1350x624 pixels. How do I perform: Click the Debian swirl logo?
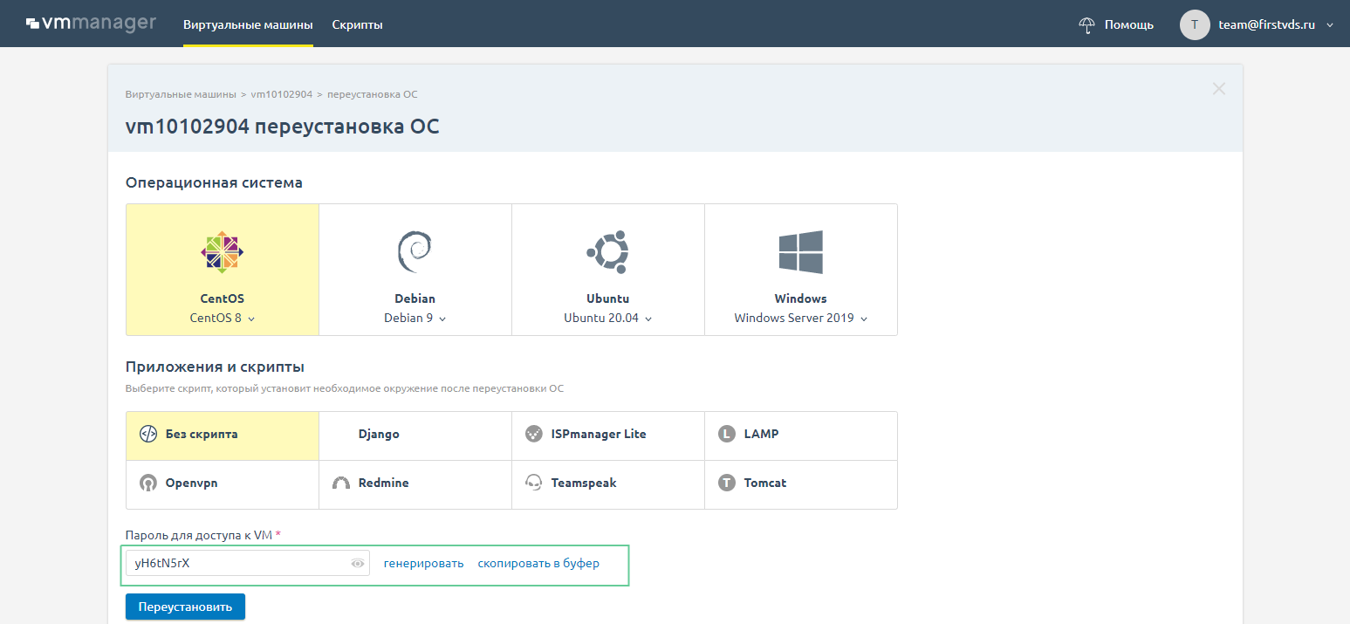click(415, 253)
